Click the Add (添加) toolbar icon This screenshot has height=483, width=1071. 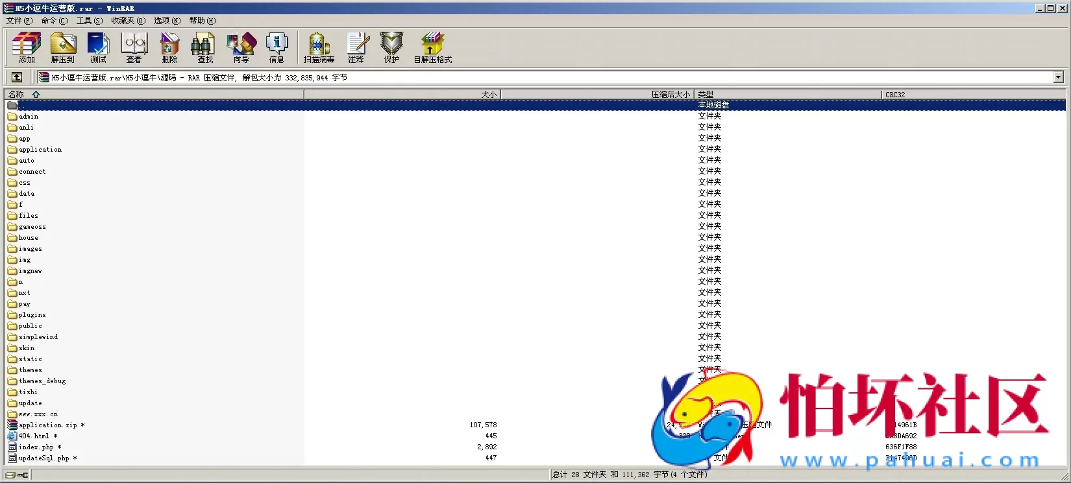(27, 48)
